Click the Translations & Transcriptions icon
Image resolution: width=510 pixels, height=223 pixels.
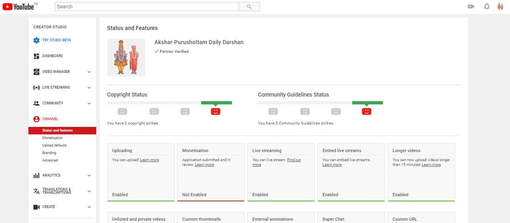pyautogui.click(x=37, y=191)
